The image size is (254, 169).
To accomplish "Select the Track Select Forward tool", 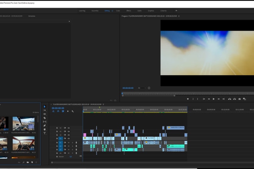I will pos(45,110).
